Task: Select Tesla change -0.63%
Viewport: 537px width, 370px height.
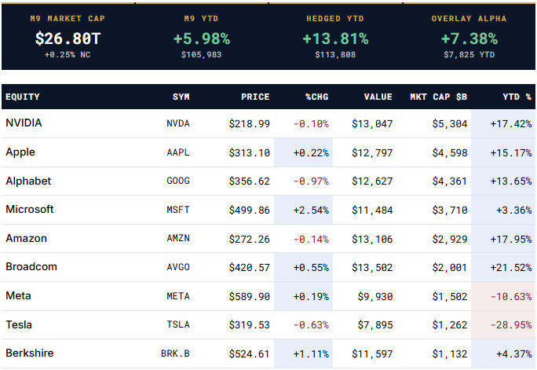Action: pos(311,324)
